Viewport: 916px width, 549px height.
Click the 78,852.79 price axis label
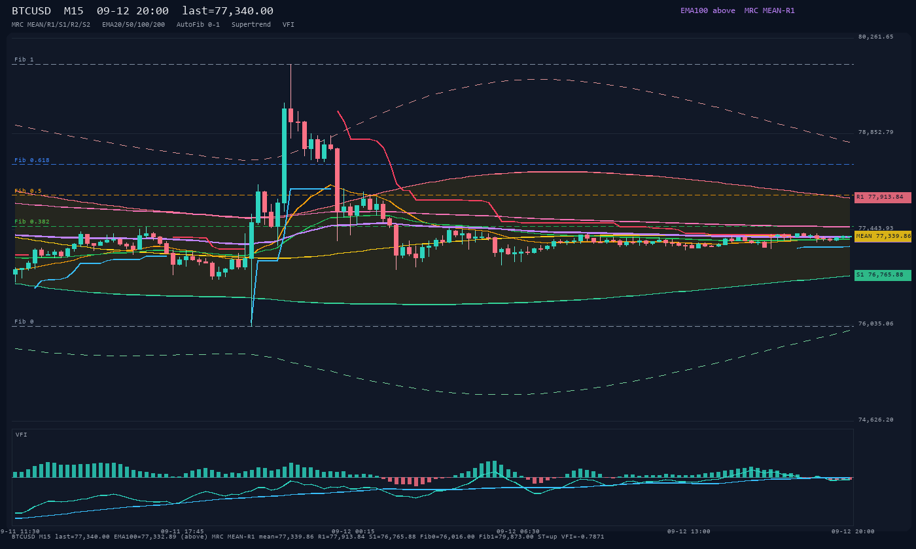pyautogui.click(x=875, y=133)
